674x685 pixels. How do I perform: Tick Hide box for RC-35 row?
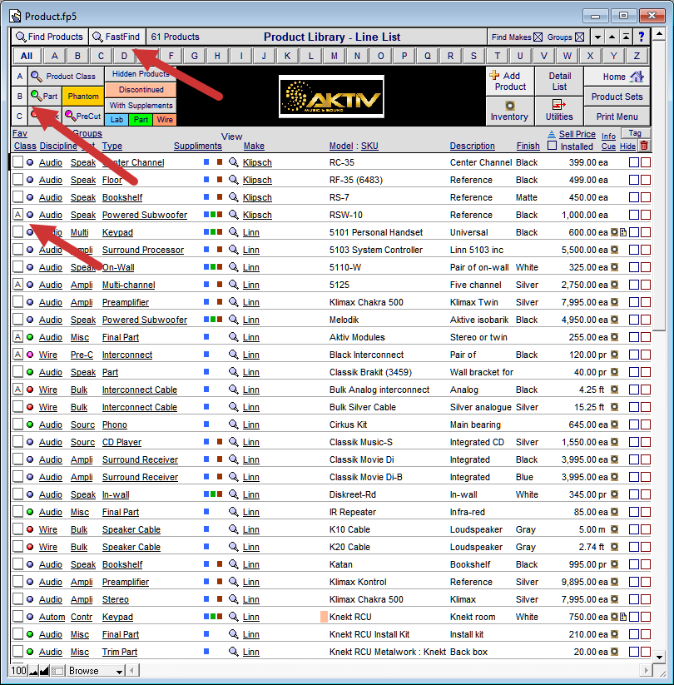[x=646, y=162]
